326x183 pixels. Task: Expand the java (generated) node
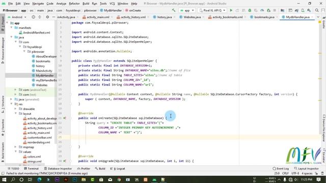coord(11,99)
